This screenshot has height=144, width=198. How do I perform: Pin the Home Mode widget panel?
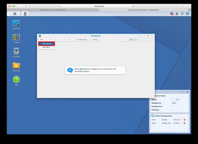183,92
